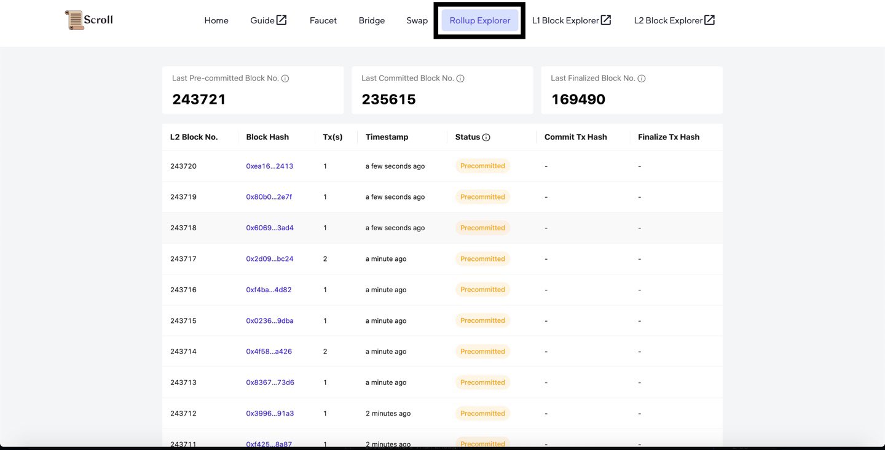Select the Tx(s) column header
Screen dimensions: 885x450
coord(333,137)
